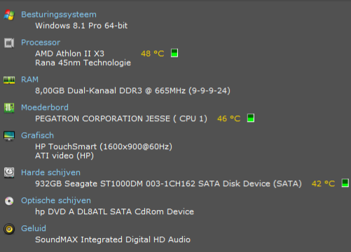
Task: Open the Moederbord section link
Action: coord(45,108)
